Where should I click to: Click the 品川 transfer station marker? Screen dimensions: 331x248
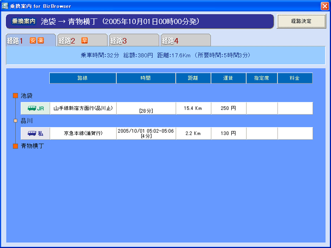point(15,121)
